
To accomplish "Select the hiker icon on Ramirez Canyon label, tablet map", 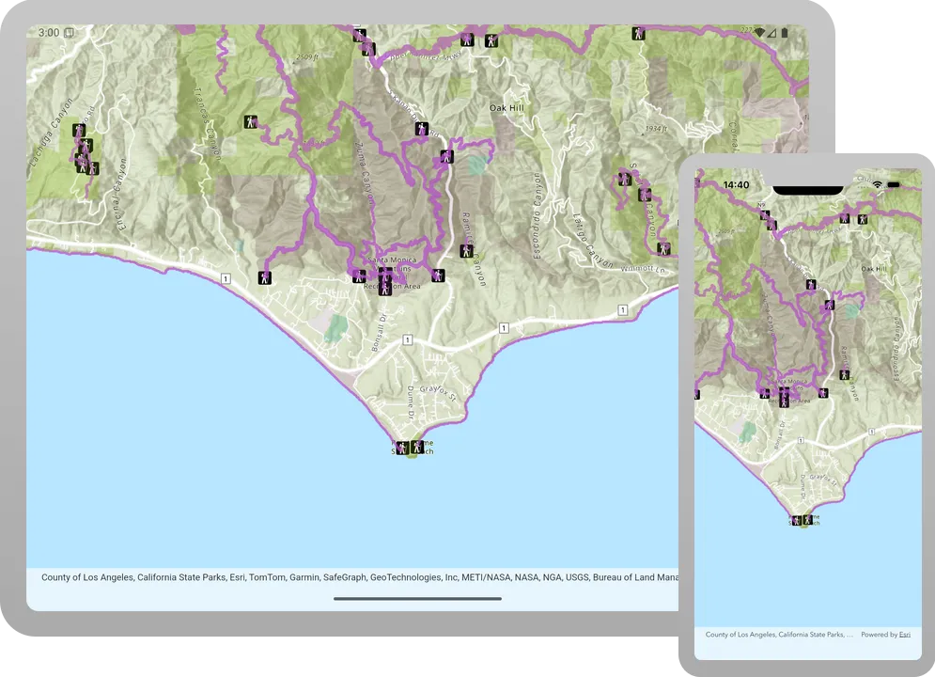I will [466, 251].
